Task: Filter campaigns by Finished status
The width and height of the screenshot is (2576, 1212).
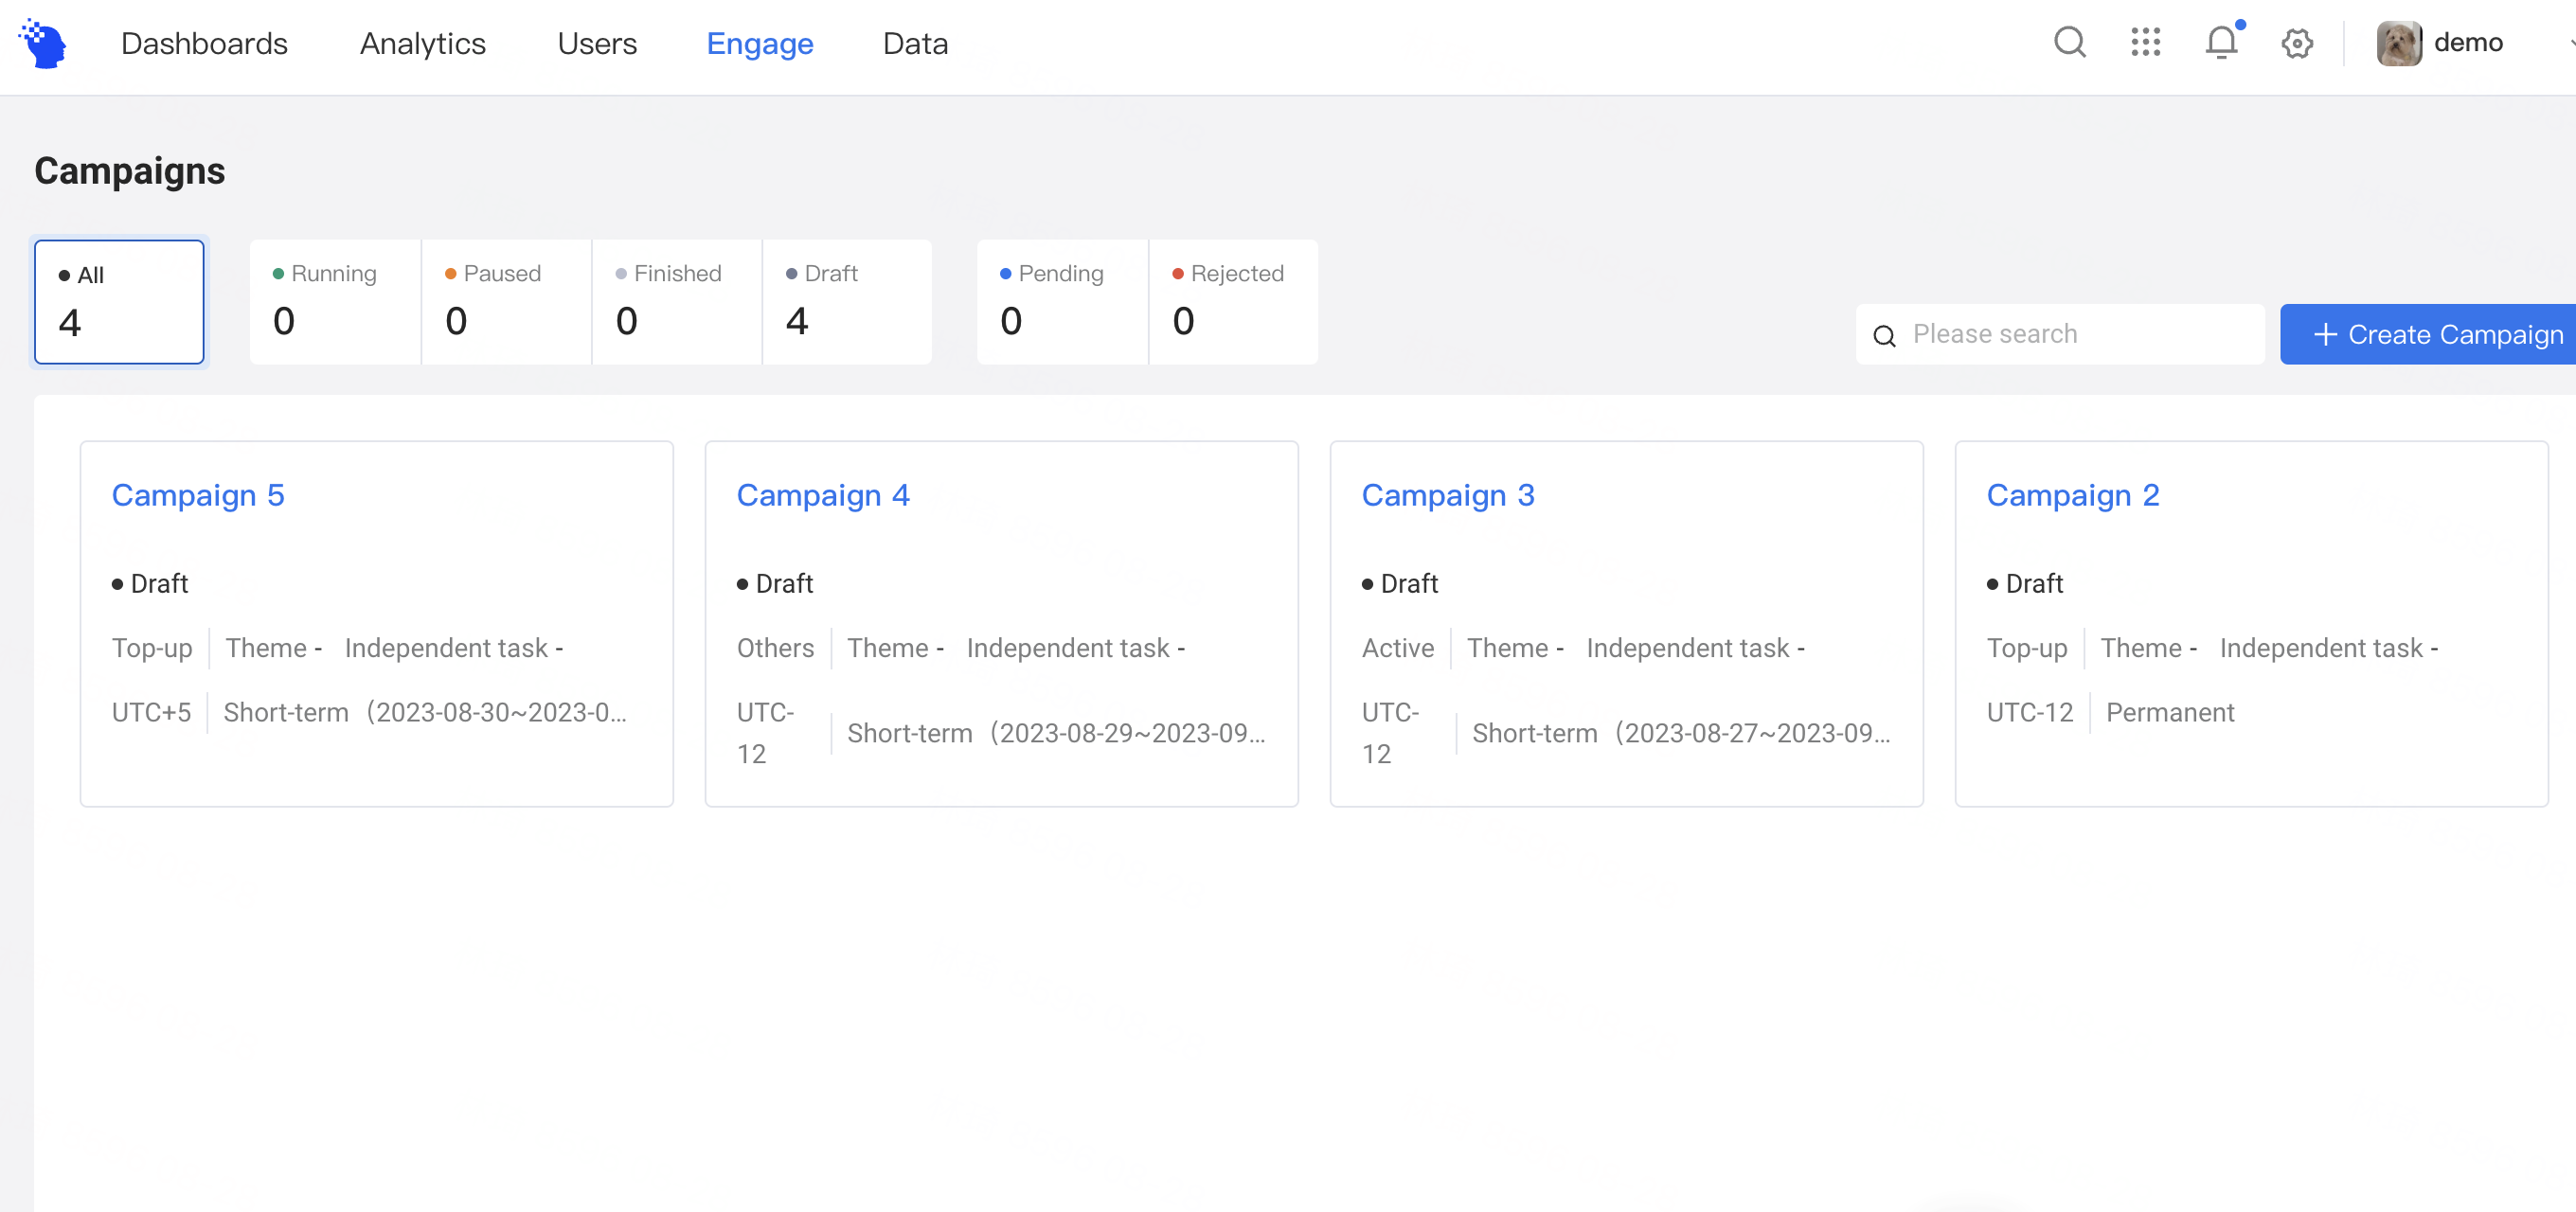Action: (x=677, y=302)
